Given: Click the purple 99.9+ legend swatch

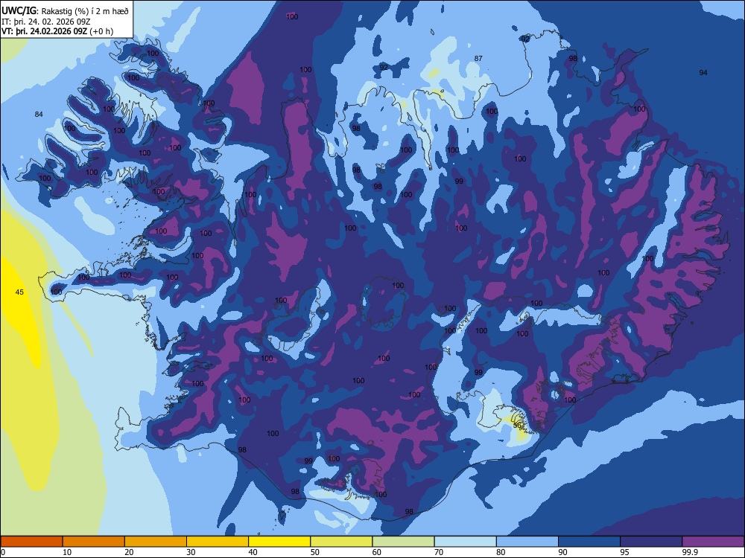Looking at the screenshot, I should (713, 542).
